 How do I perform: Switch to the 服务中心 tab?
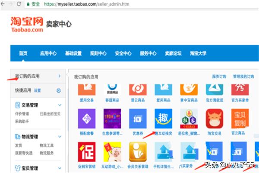[148, 53]
